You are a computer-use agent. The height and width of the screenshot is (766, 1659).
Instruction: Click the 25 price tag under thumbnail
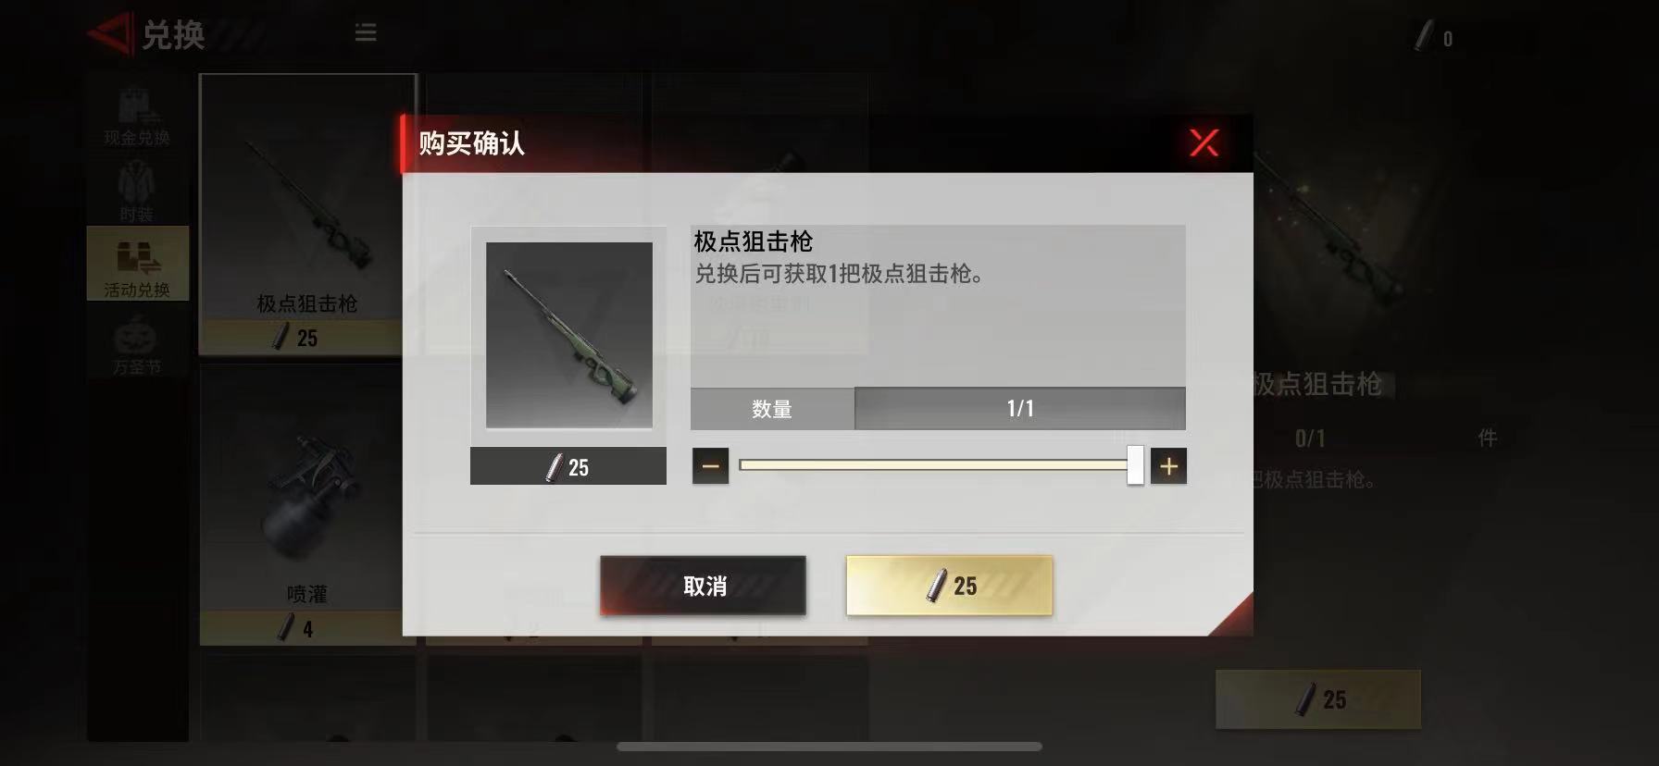click(x=568, y=466)
